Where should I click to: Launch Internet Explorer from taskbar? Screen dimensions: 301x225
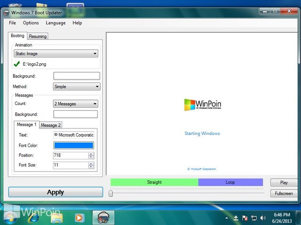tap(33, 217)
